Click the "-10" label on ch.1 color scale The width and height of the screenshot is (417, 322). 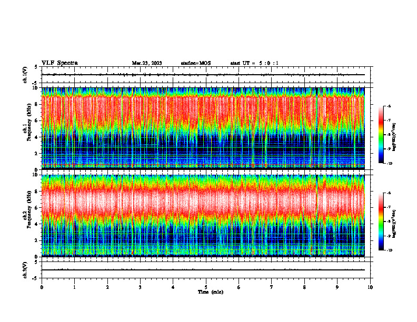point(390,164)
